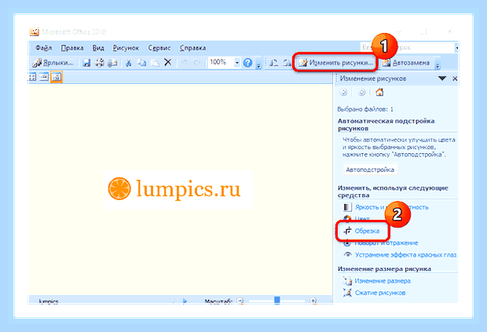Click the Изменить рисунки button
The image size is (487, 332).
pyautogui.click(x=335, y=63)
